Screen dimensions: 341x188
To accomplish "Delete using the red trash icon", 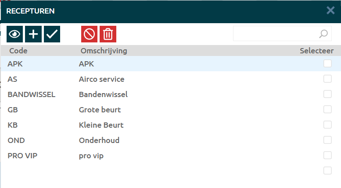I will 108,34.
